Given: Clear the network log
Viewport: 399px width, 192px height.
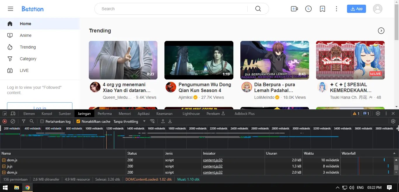Looking at the screenshot, I should (x=13, y=121).
